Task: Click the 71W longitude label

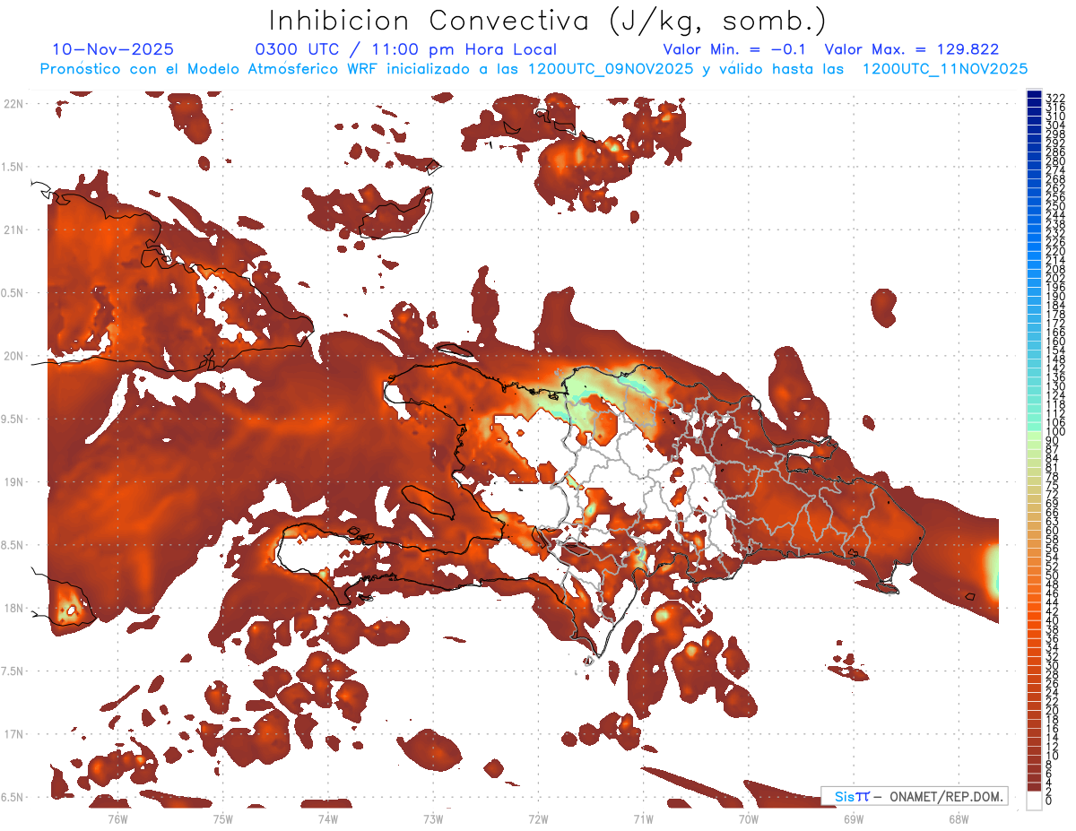Action: [x=643, y=818]
